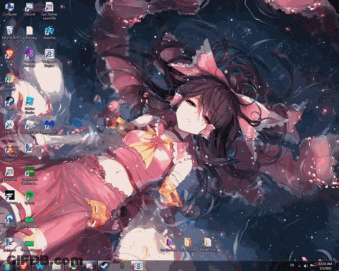Click the EN language indicator
339x271 pixels.
(292, 265)
